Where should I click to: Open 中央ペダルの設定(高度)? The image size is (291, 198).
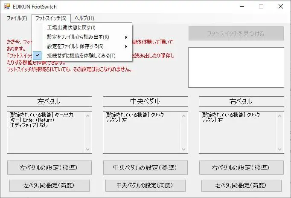pos(145,185)
